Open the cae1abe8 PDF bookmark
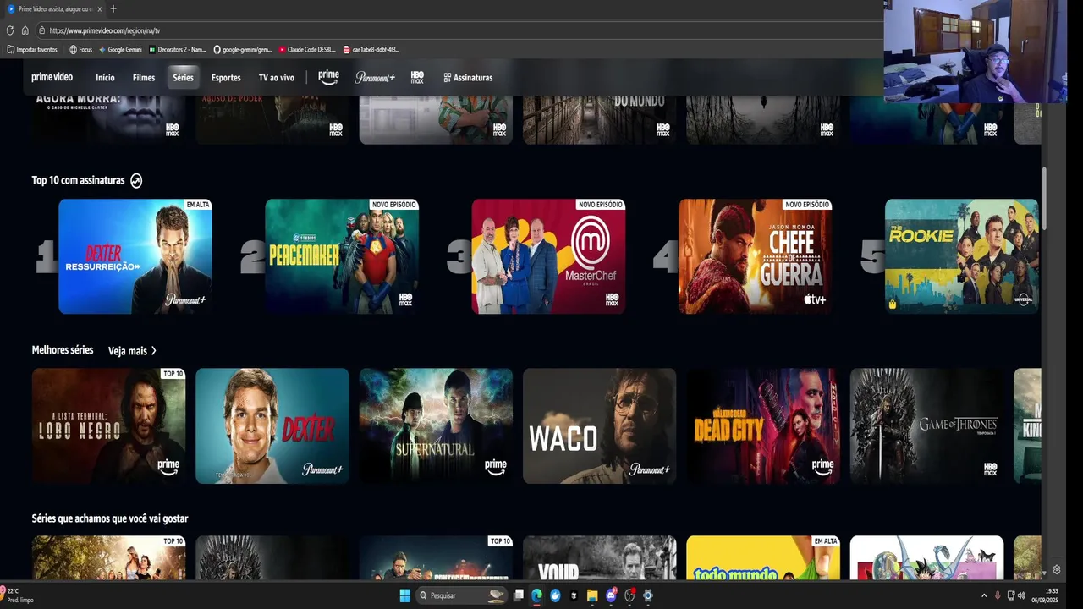This screenshot has height=609, width=1083. 371,50
